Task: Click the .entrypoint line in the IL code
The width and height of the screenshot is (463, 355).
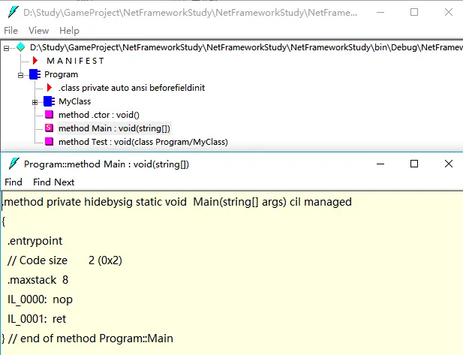Action: (35, 241)
